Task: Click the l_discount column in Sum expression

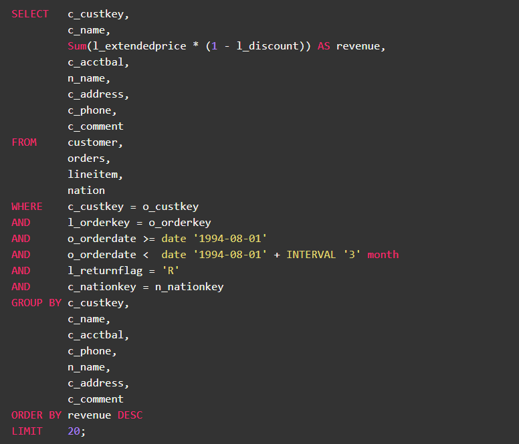Action: [x=268, y=46]
